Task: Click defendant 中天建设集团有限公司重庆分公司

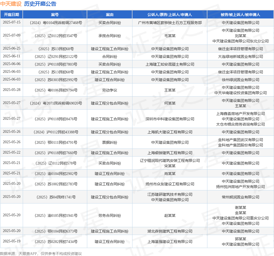Action: 241,218
